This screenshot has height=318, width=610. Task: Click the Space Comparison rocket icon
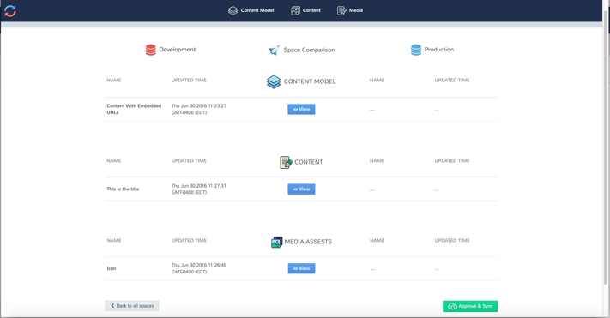point(275,51)
